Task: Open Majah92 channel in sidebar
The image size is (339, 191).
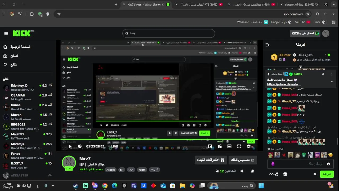Action: tap(27, 136)
